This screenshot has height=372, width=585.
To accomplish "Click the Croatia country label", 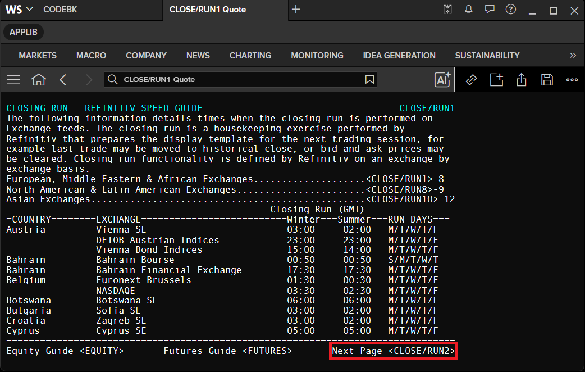I will point(26,321).
